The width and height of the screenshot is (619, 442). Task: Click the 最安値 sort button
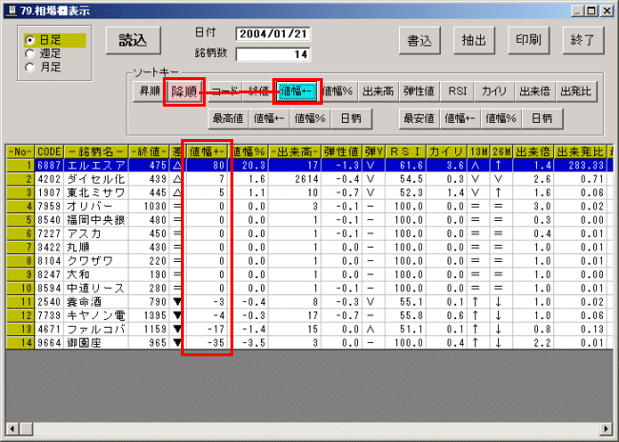[419, 118]
